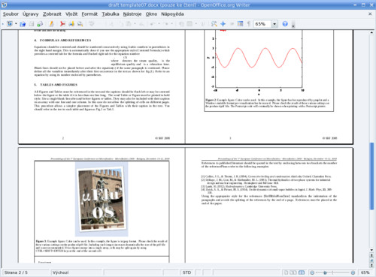The height and width of the screenshot is (277, 376).
Task: Click the Next page navigation button
Action: point(371,266)
